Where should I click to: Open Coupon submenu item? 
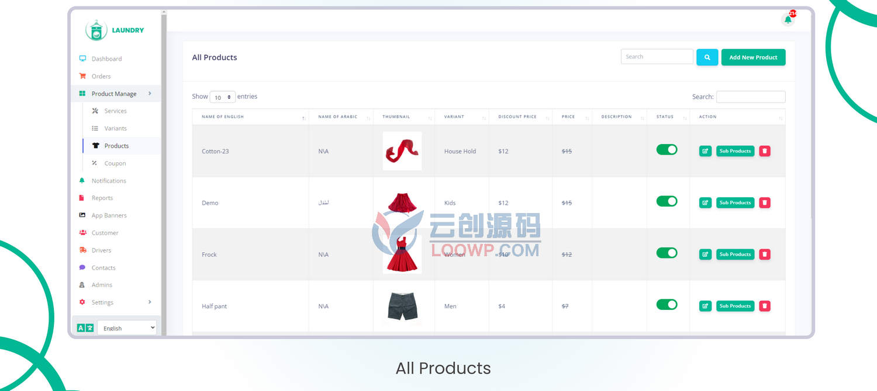pos(115,163)
